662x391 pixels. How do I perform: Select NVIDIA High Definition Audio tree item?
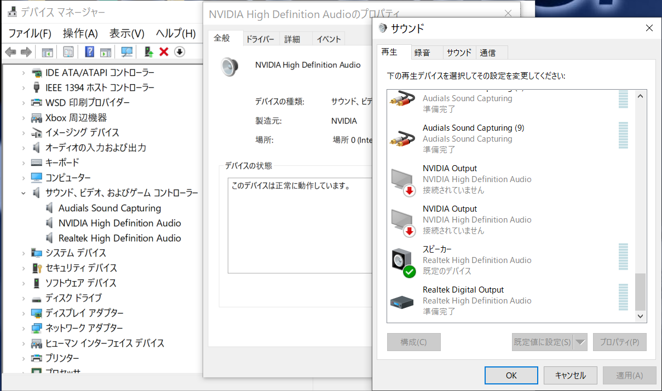tap(119, 223)
